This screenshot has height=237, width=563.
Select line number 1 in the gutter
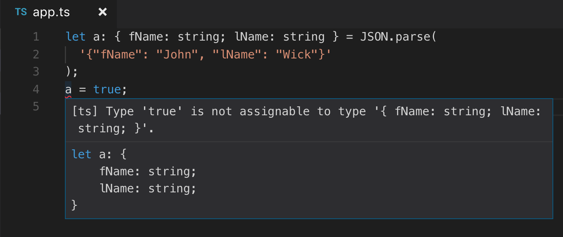pyautogui.click(x=36, y=37)
